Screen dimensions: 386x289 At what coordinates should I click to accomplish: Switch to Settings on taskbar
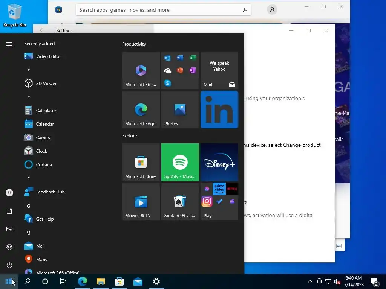tap(156, 281)
